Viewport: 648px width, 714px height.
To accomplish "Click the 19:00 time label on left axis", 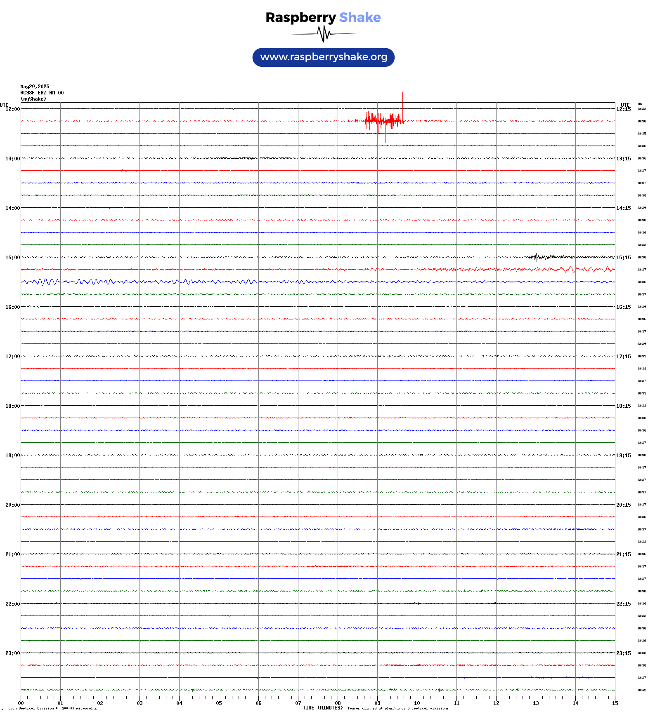I will pos(12,456).
